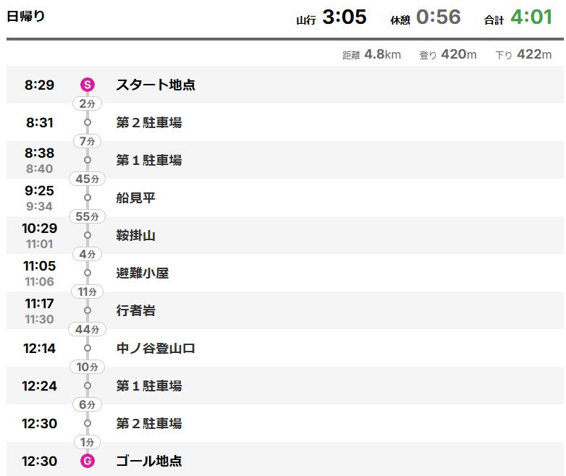Viewport: 566px width, 476px height.
Task: Open the 鞍掛山 waypoint name
Action: point(136,235)
